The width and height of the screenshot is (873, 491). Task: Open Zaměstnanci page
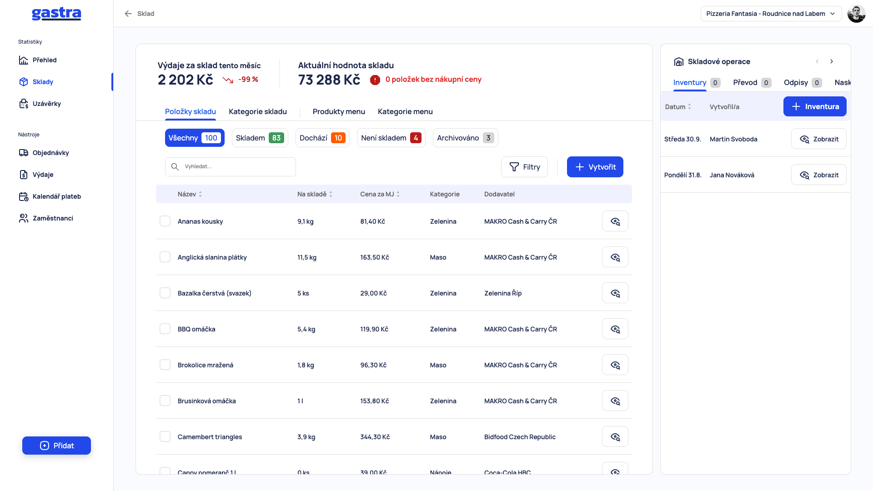click(x=46, y=218)
